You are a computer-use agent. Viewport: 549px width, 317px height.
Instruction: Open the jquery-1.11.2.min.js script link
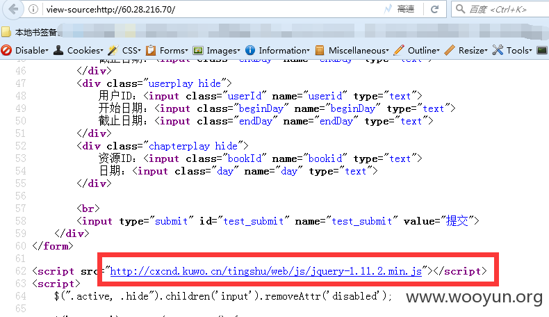265,271
